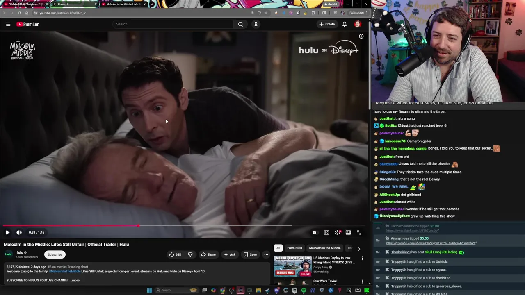Click Thedroid420 username in event feed
This screenshot has height=295, width=525.
(401, 252)
